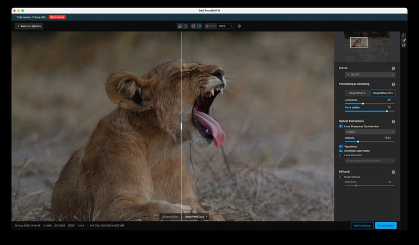Toggle Lens Sharpness Optimization switch
Screen dimensions: 419x245
[x=341, y=126]
